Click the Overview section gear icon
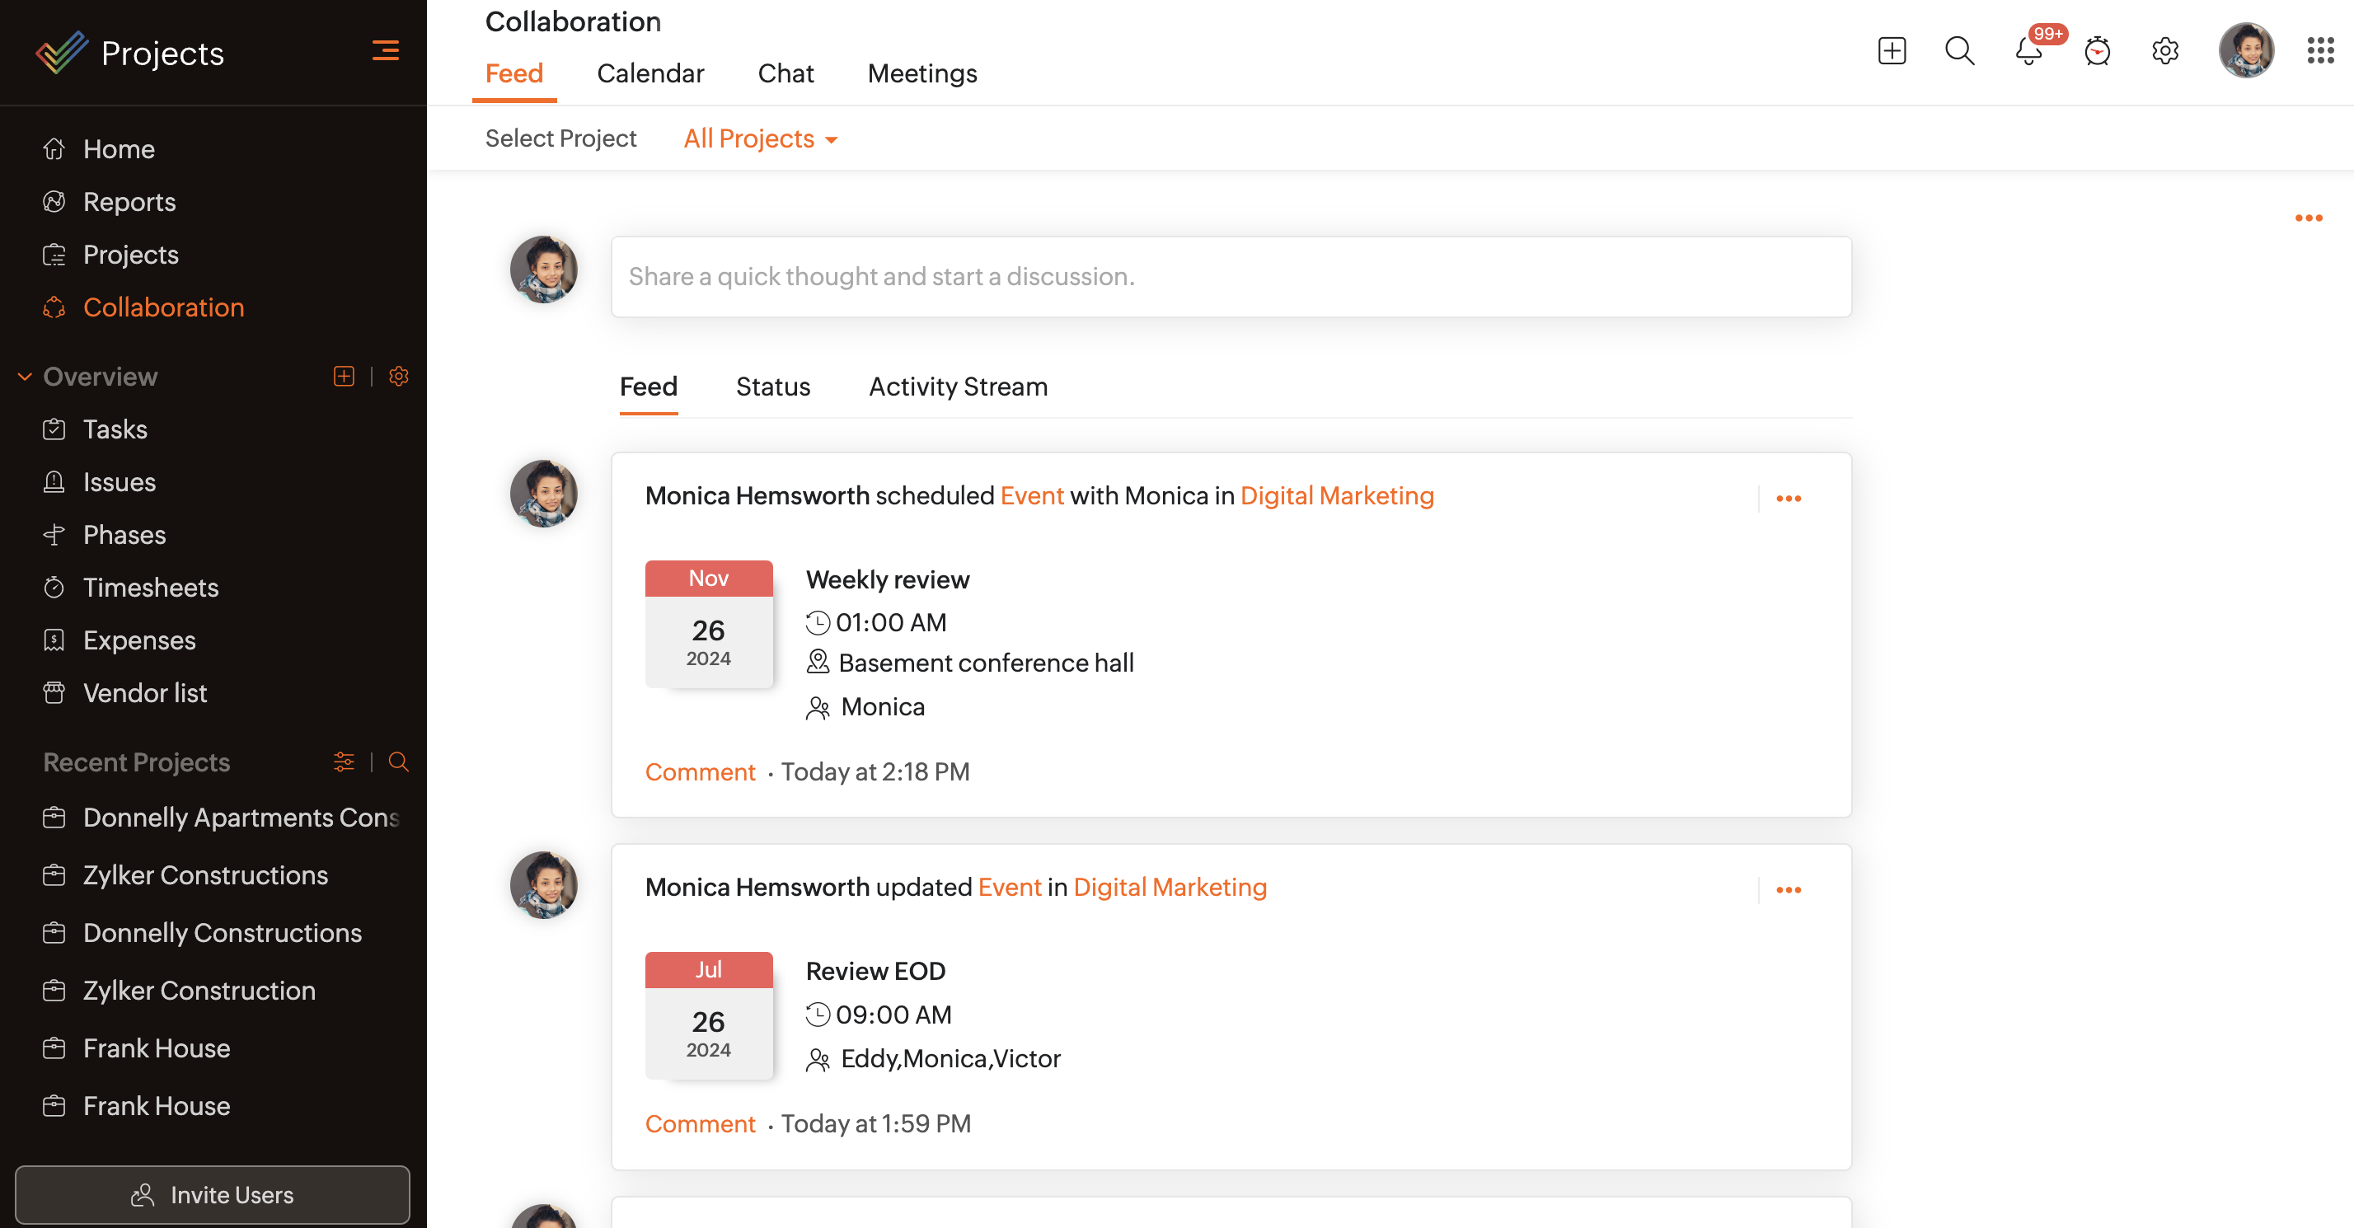This screenshot has width=2354, height=1228. 398,377
